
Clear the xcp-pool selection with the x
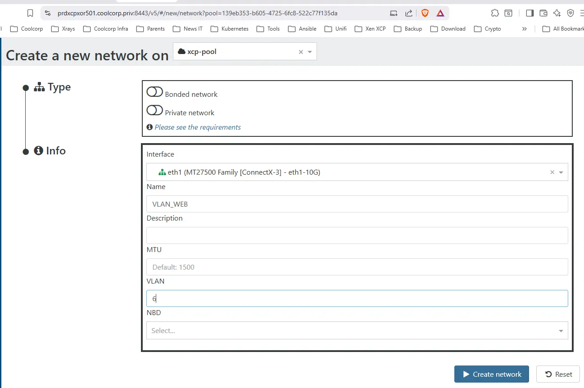pos(300,51)
